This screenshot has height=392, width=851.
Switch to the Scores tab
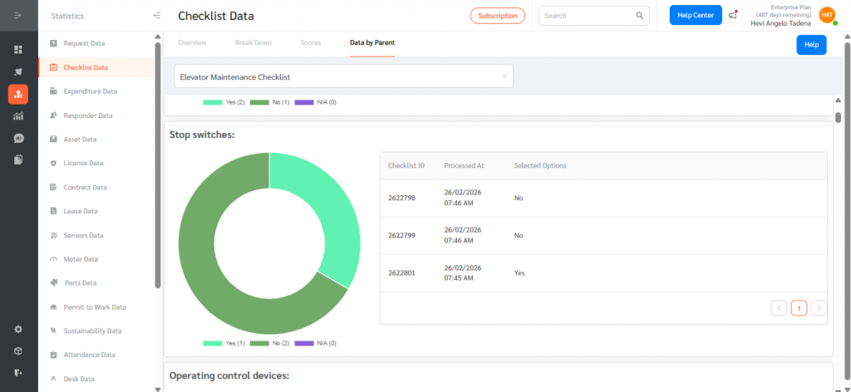point(310,42)
